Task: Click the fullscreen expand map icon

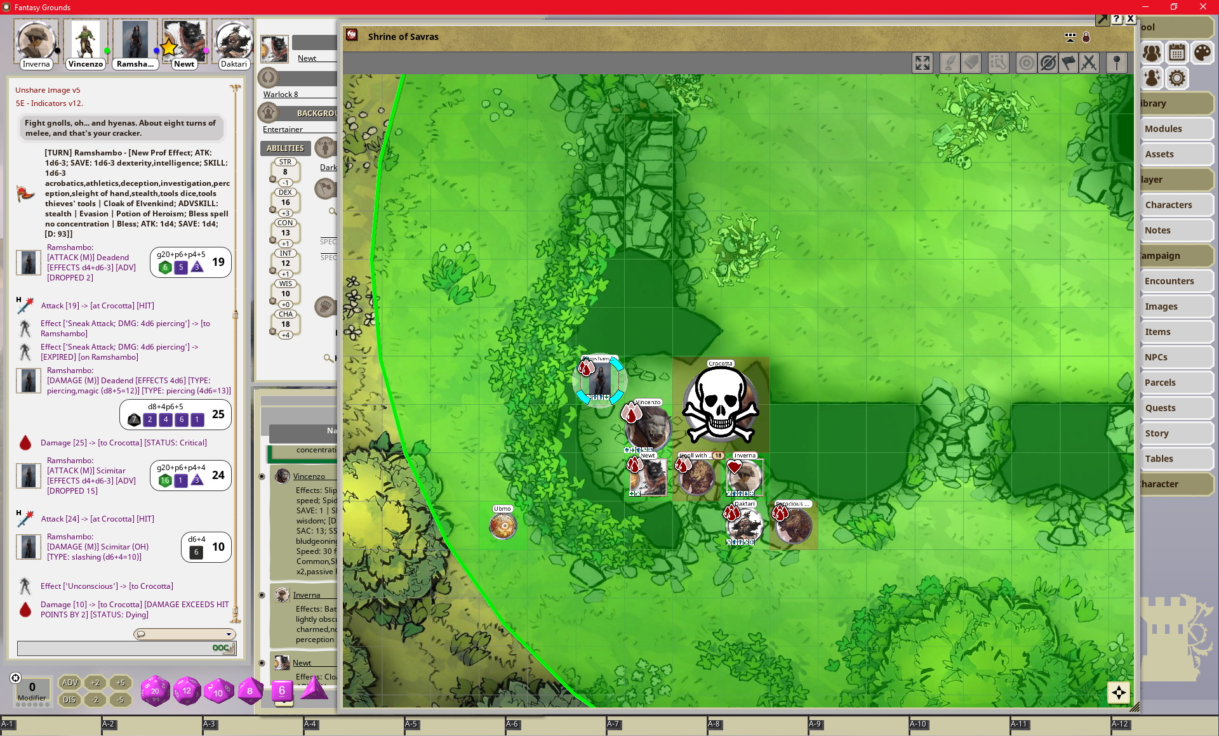Action: pyautogui.click(x=922, y=63)
